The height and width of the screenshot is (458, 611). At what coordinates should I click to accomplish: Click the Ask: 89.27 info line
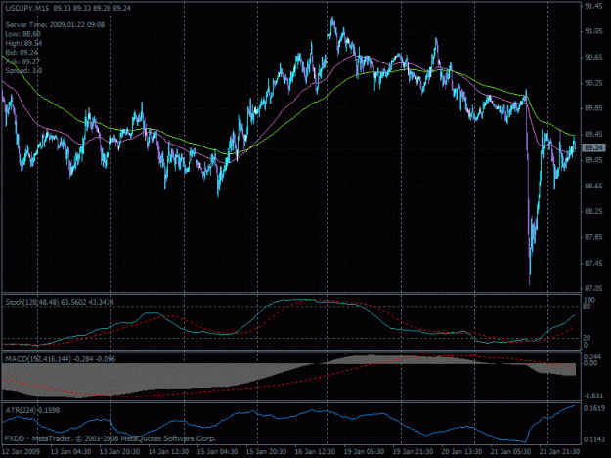point(22,62)
